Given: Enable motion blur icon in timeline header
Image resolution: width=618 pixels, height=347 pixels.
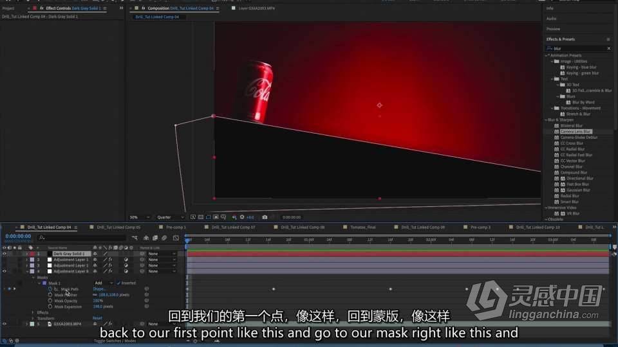Looking at the screenshot, I should pos(164,238).
